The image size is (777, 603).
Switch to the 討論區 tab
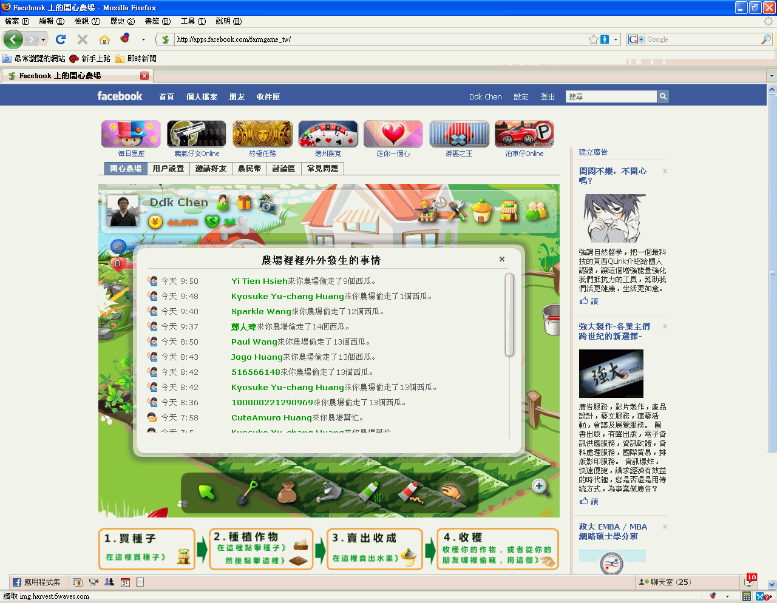pos(283,169)
